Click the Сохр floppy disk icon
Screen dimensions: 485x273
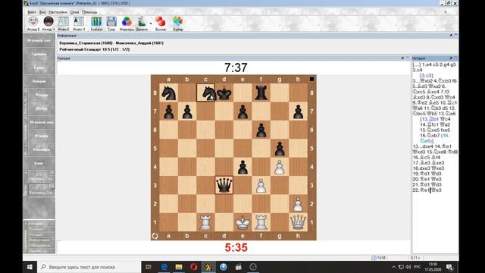coord(111,24)
